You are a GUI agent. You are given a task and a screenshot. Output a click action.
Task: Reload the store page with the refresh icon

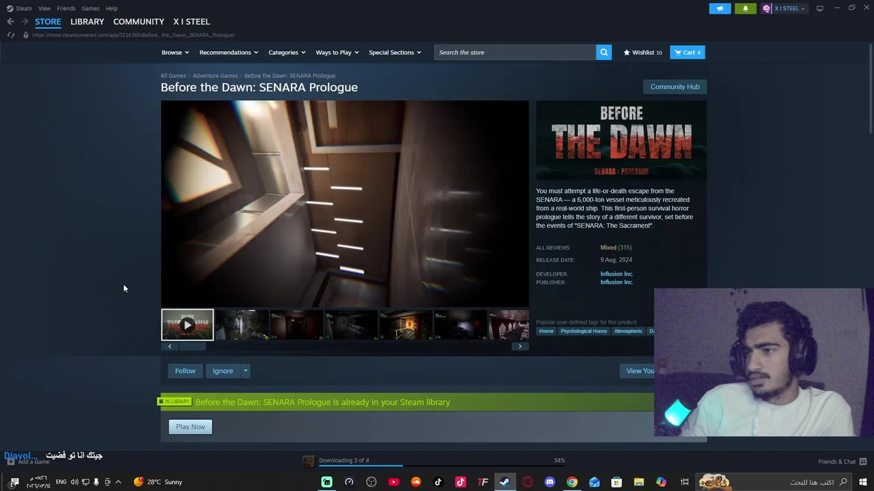click(x=11, y=35)
